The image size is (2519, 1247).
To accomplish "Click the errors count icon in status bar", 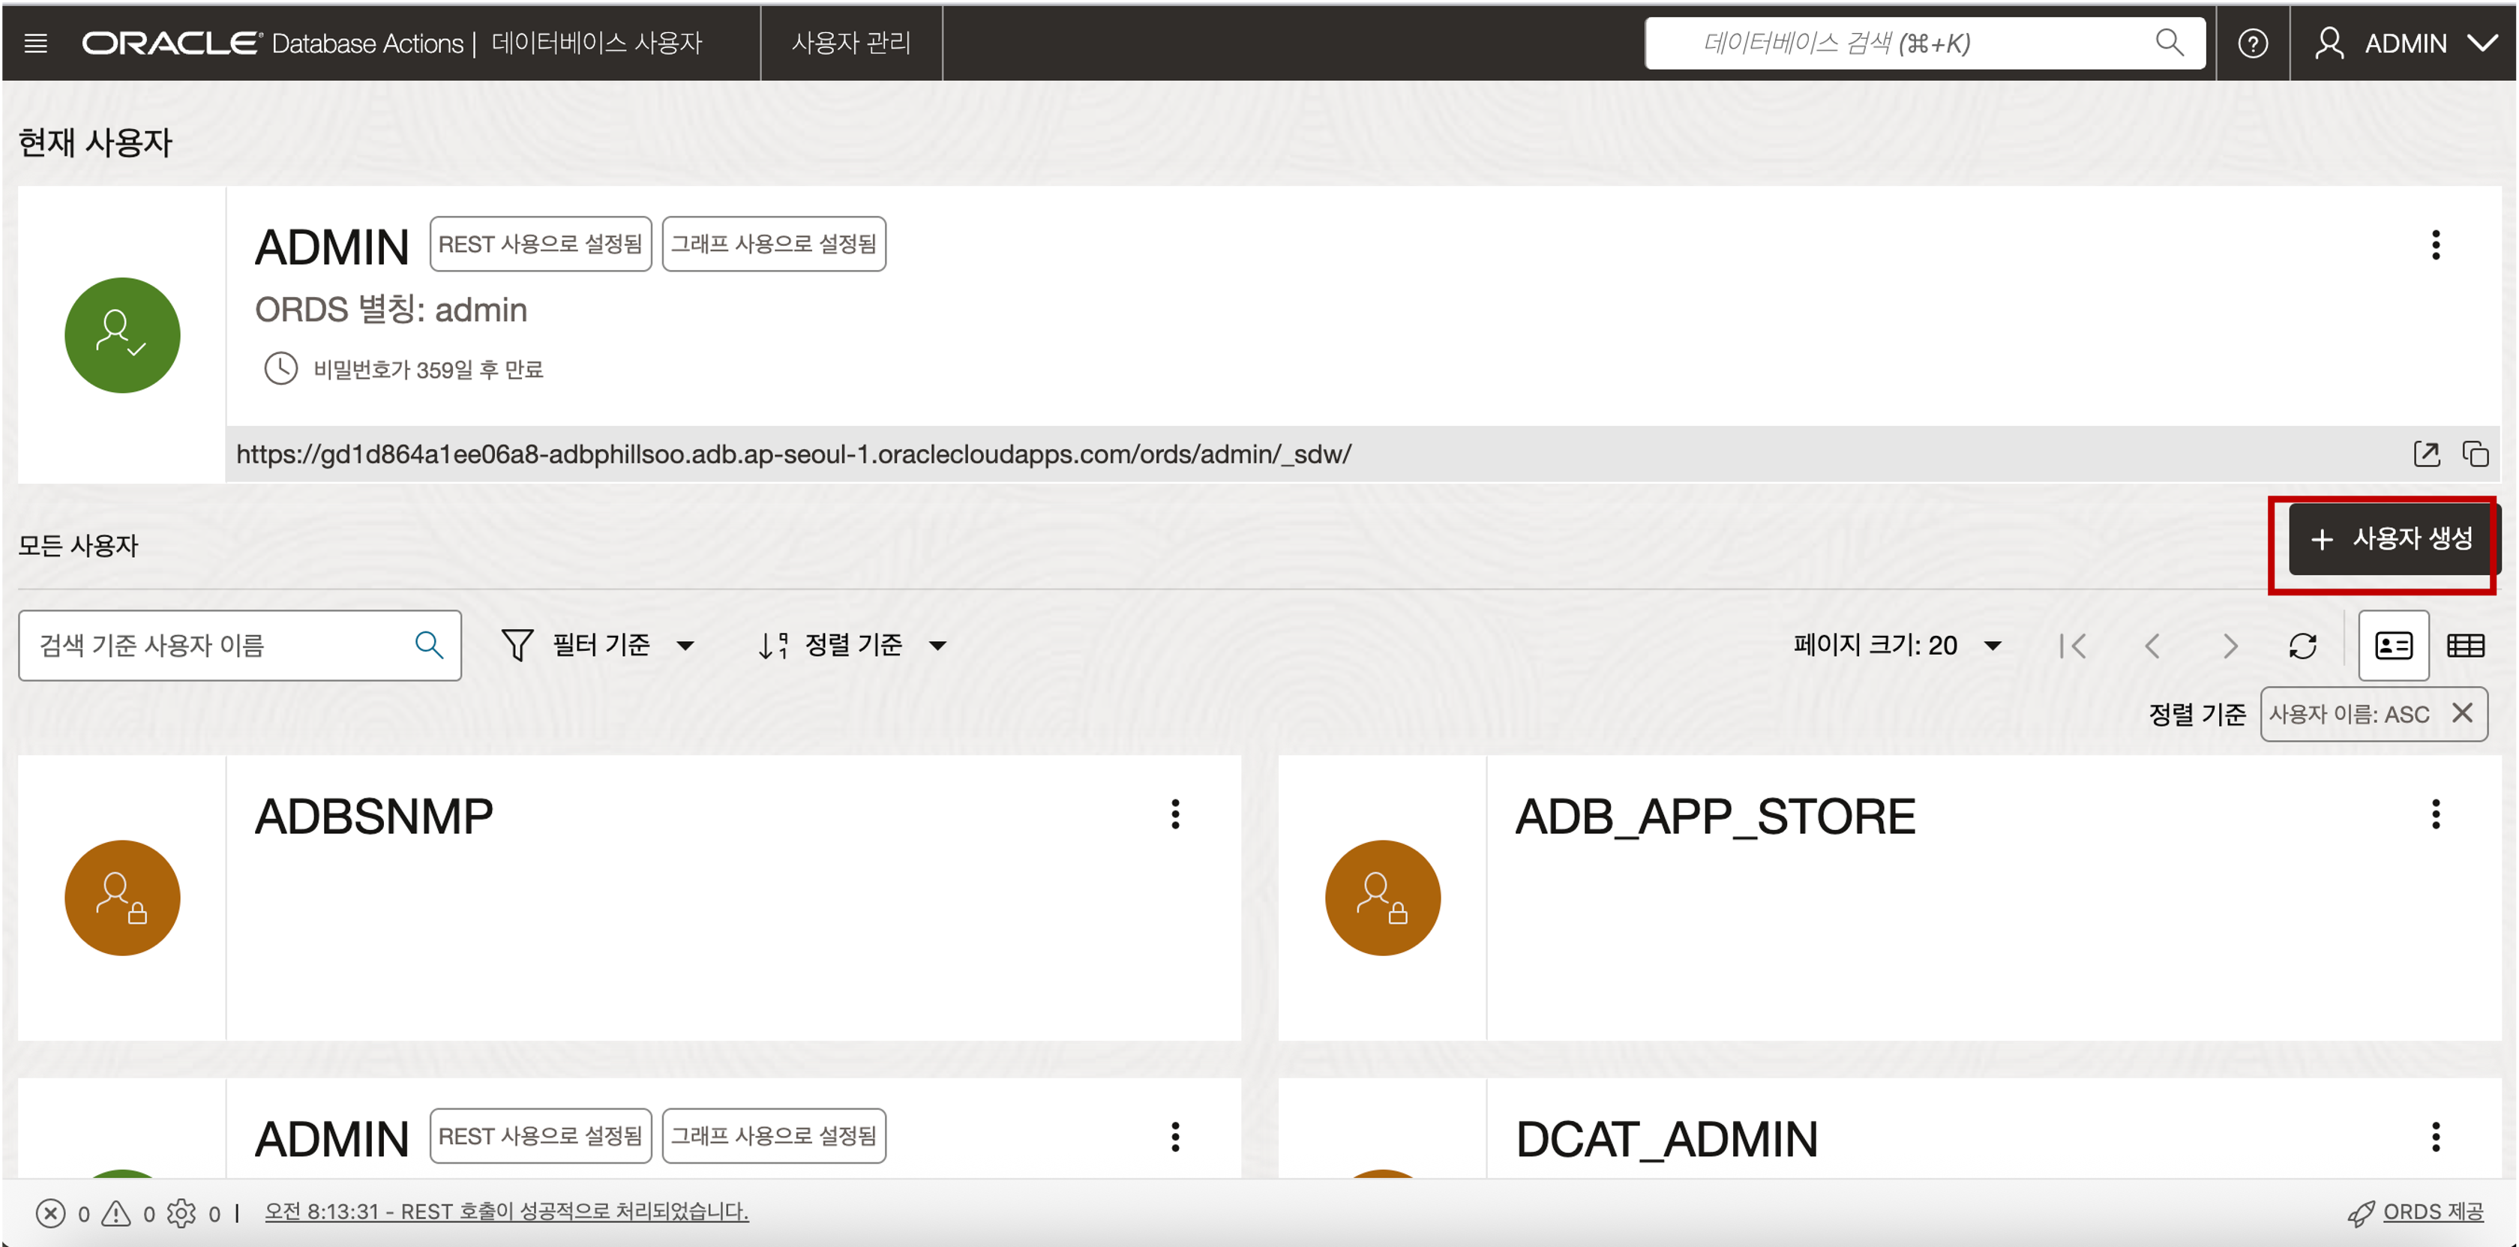I will click(51, 1213).
